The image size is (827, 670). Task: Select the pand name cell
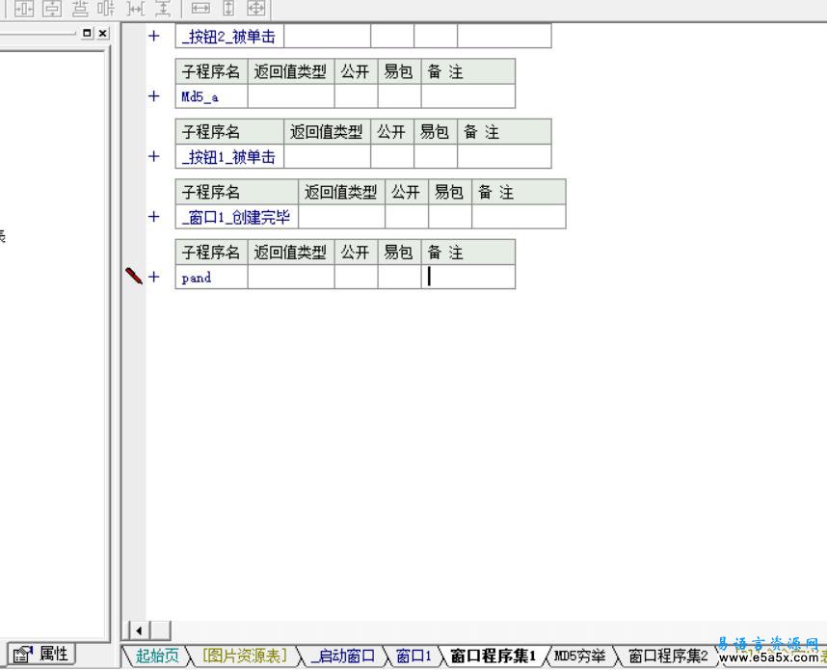point(211,277)
